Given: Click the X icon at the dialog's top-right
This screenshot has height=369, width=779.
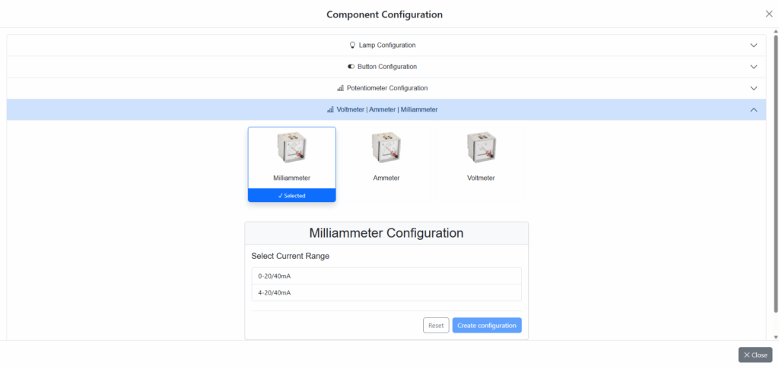Looking at the screenshot, I should click(768, 14).
